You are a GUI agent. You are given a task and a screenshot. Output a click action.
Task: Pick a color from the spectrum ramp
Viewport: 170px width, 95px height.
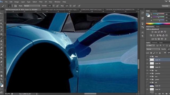pyautogui.click(x=158, y=24)
